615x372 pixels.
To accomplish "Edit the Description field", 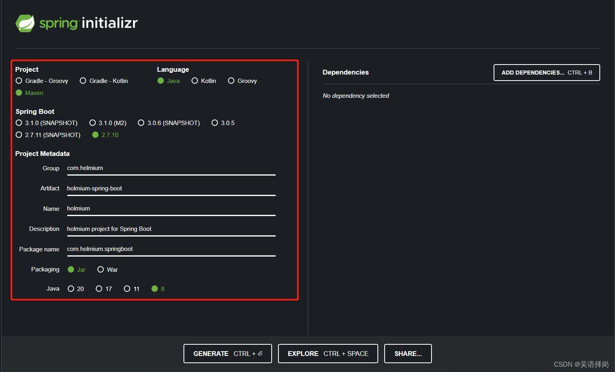I will [x=171, y=229].
